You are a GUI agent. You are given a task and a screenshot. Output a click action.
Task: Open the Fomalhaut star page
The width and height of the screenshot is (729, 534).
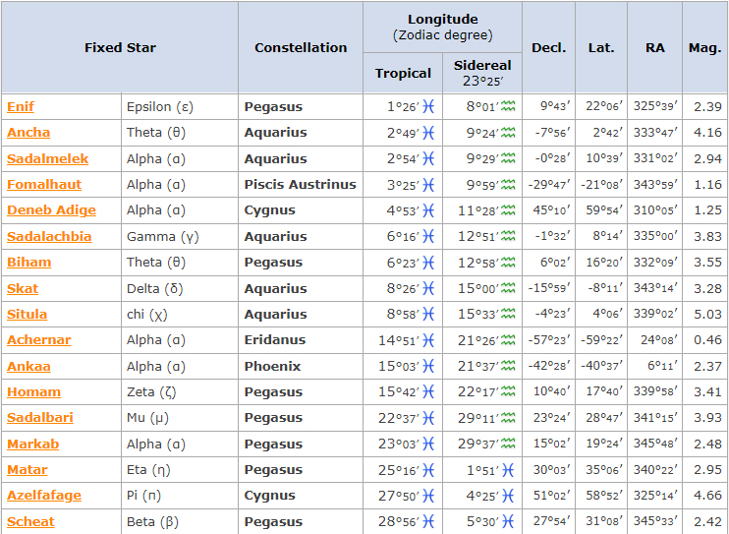pos(44,185)
